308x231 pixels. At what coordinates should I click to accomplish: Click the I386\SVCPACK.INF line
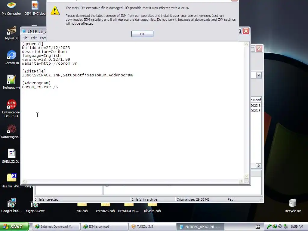(x=77, y=75)
